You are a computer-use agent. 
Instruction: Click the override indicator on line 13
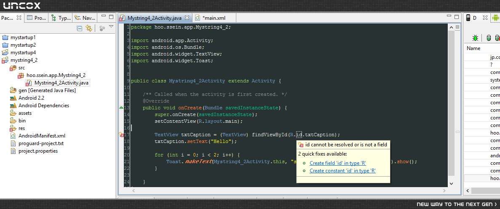tap(121, 108)
